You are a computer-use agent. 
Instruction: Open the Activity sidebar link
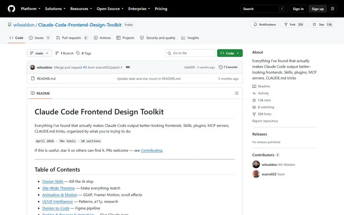(261, 93)
